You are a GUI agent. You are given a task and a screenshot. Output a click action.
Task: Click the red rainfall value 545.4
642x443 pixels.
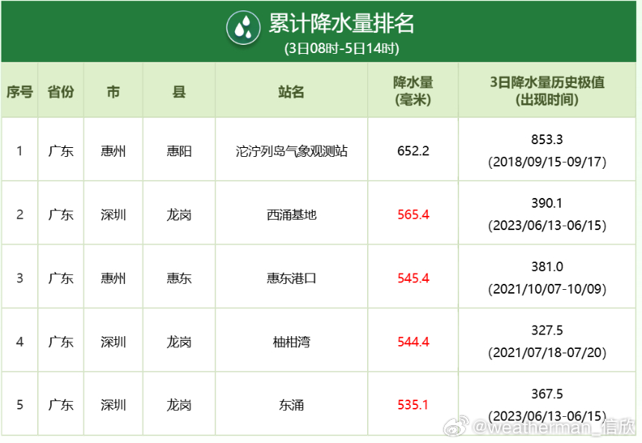tap(413, 278)
